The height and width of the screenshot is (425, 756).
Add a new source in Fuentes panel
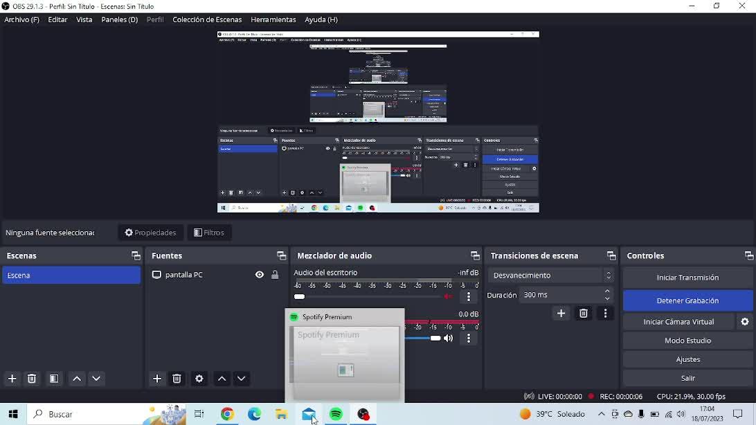click(x=157, y=379)
